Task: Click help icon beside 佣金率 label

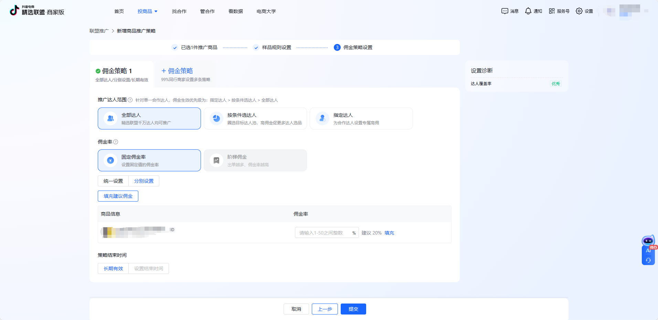Action: [x=116, y=142]
